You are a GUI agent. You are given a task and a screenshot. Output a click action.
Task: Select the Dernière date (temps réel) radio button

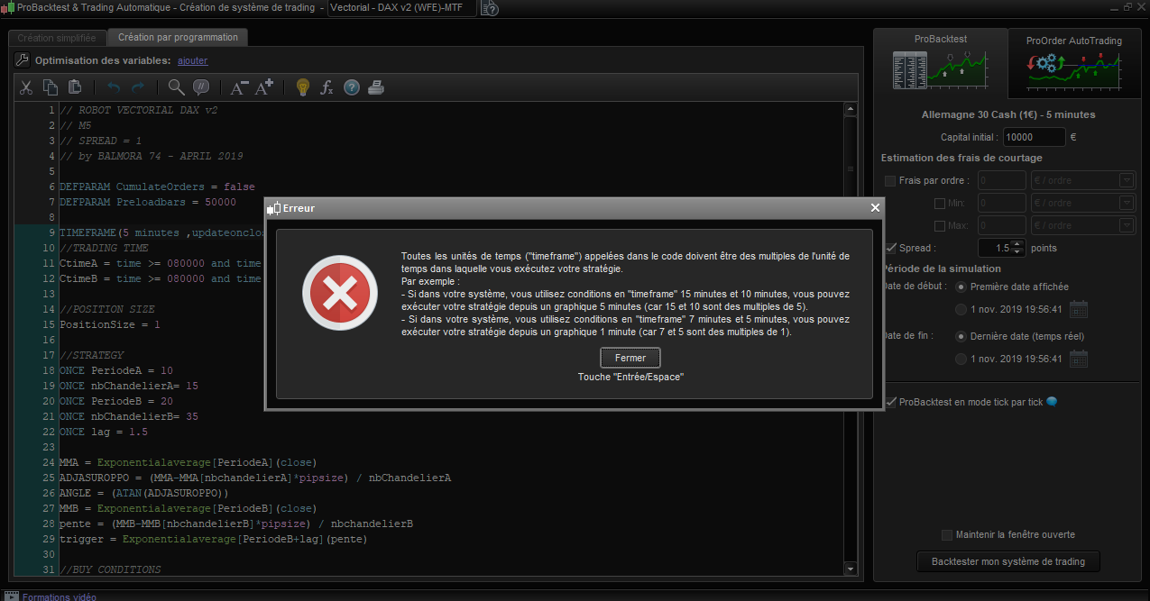point(961,336)
